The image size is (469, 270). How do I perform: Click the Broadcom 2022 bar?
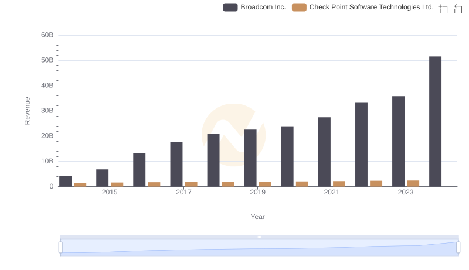pyautogui.click(x=361, y=145)
